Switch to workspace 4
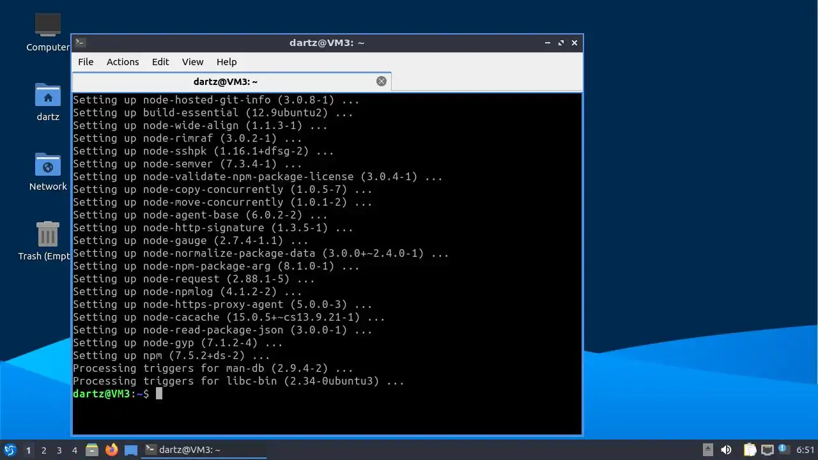818x460 pixels. (74, 450)
